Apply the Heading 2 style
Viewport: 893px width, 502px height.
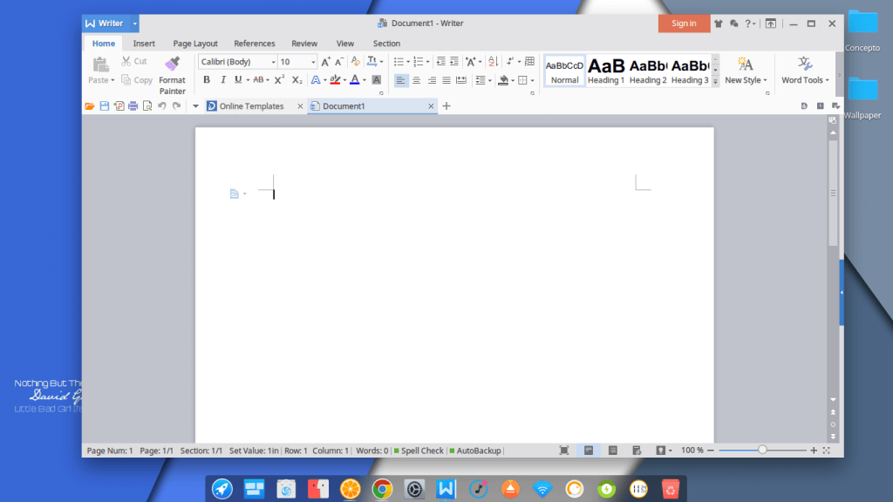click(x=648, y=71)
